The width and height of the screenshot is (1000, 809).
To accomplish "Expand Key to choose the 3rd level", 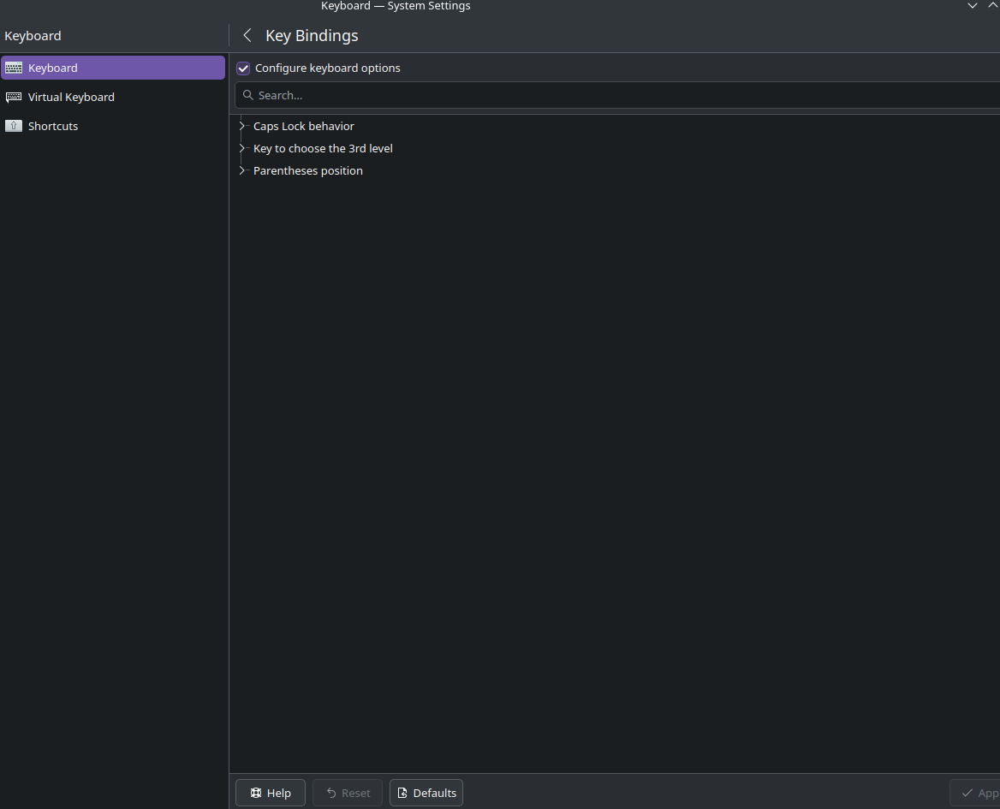I will point(241,149).
